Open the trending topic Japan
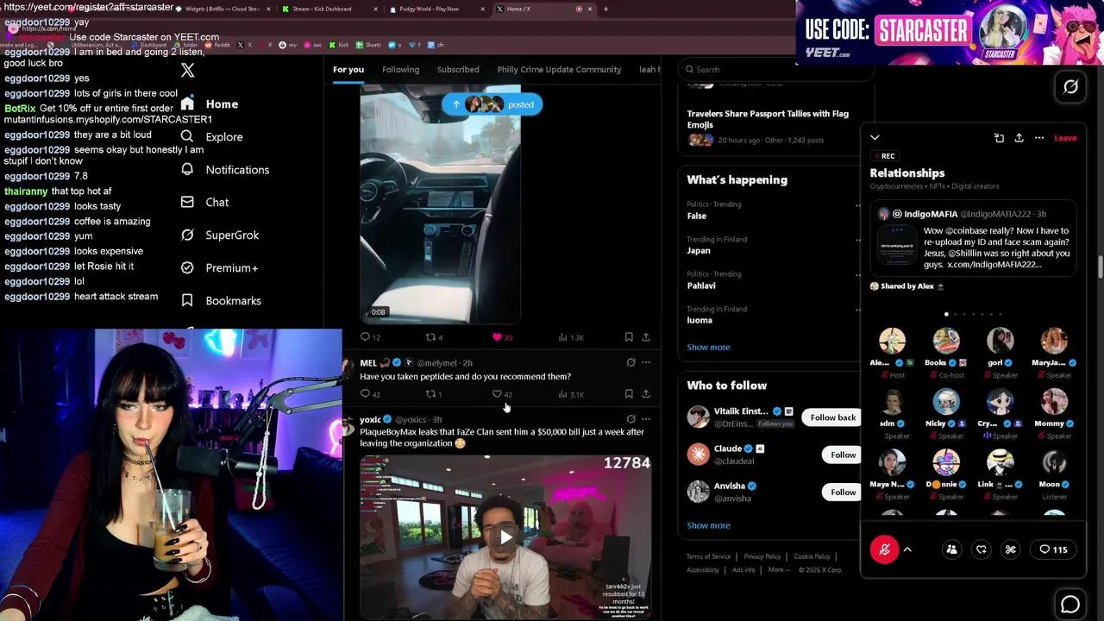This screenshot has width=1104, height=621. [699, 251]
